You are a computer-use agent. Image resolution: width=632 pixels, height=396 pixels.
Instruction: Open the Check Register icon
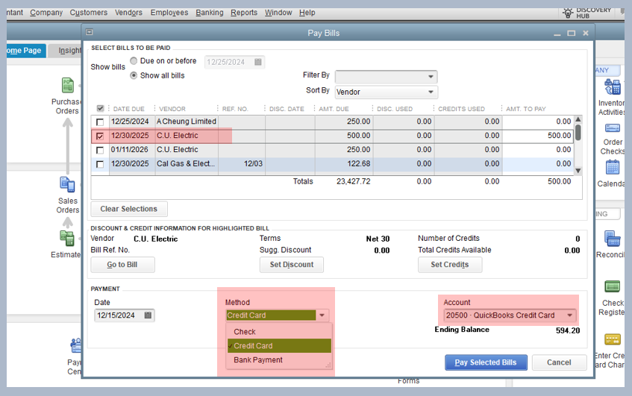pos(613,286)
